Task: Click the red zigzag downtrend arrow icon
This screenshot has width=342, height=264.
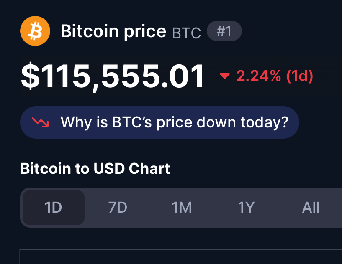Action: tap(40, 122)
